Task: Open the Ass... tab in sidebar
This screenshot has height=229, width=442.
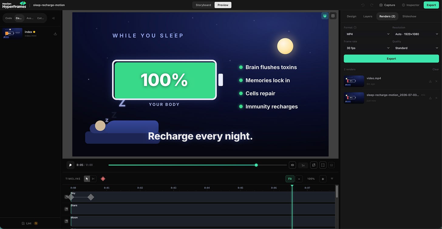Action: click(30, 18)
